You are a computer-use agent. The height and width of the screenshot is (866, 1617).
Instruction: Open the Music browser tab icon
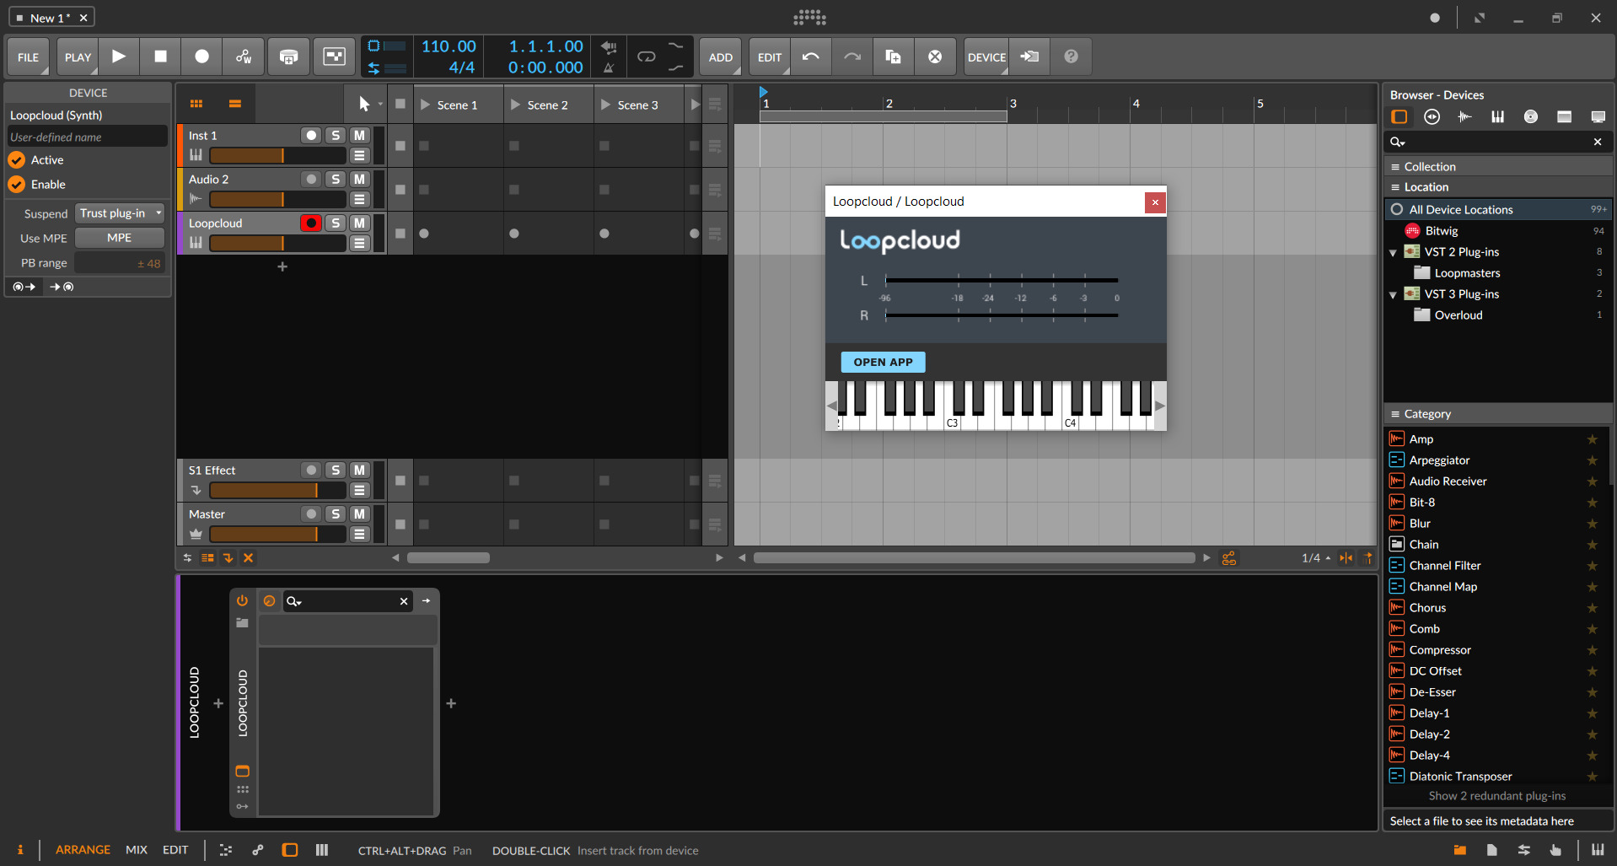coord(1531,116)
